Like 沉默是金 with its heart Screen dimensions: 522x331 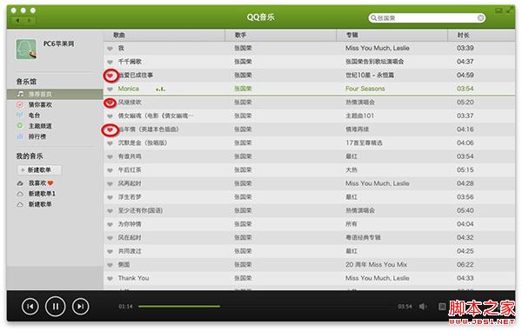(x=110, y=143)
